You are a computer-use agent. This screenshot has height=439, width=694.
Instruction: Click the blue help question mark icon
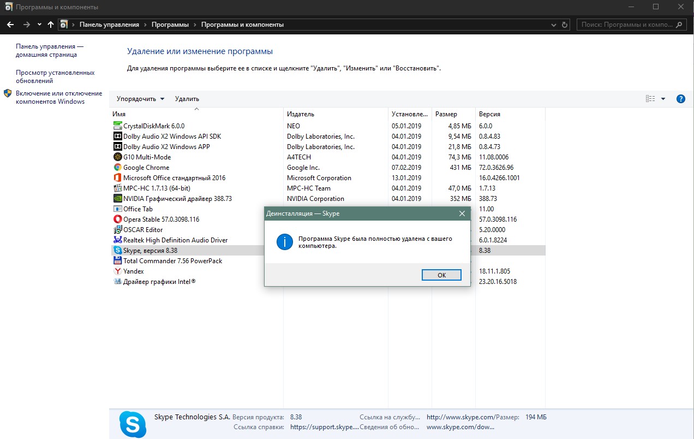[680, 99]
